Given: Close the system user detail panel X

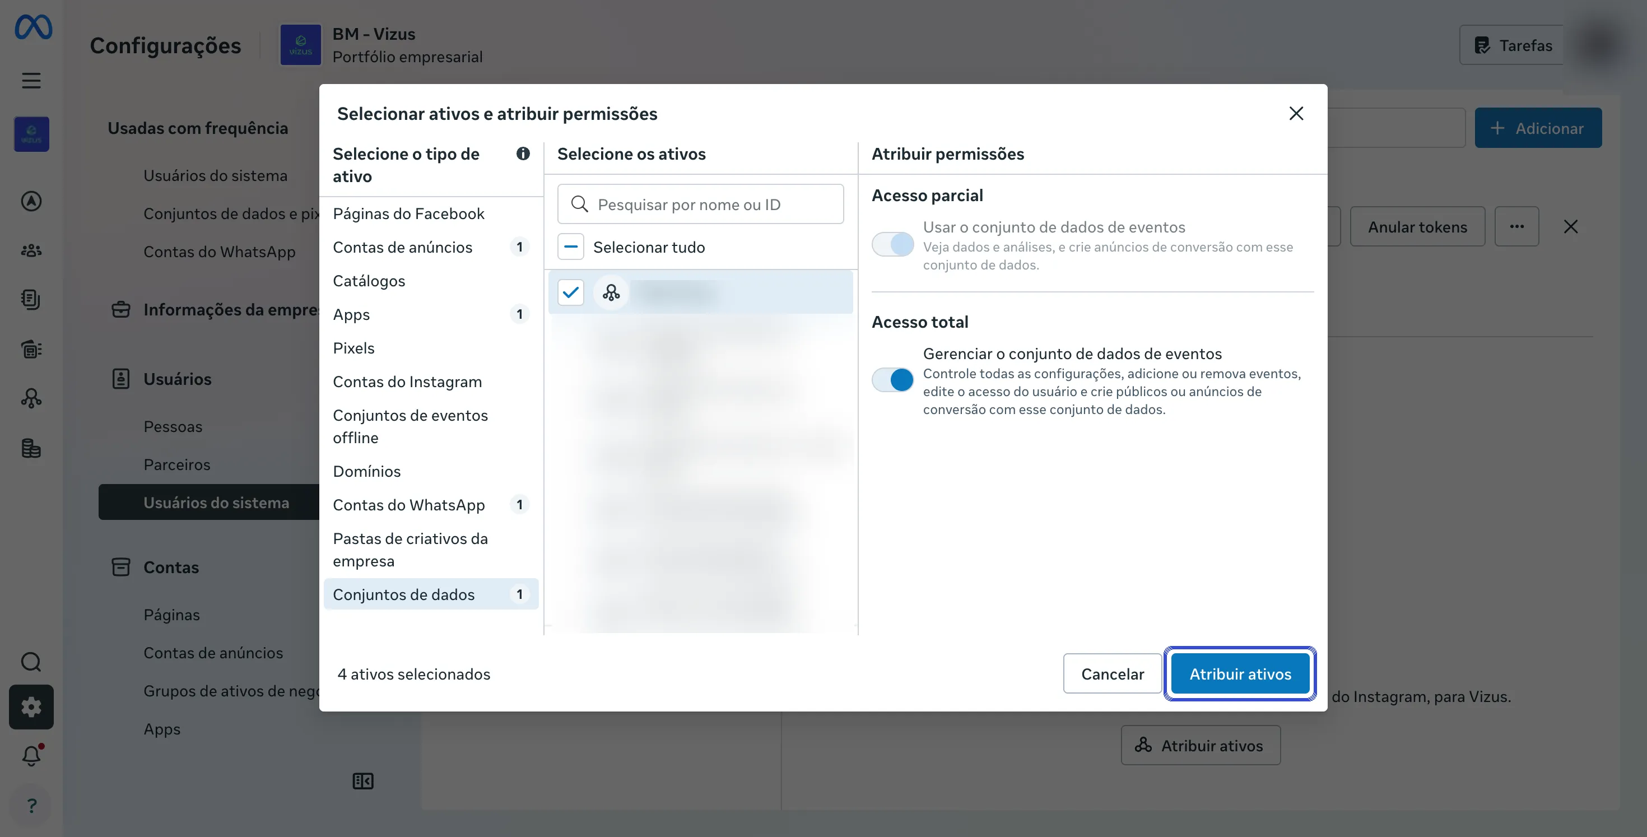Looking at the screenshot, I should [1571, 226].
